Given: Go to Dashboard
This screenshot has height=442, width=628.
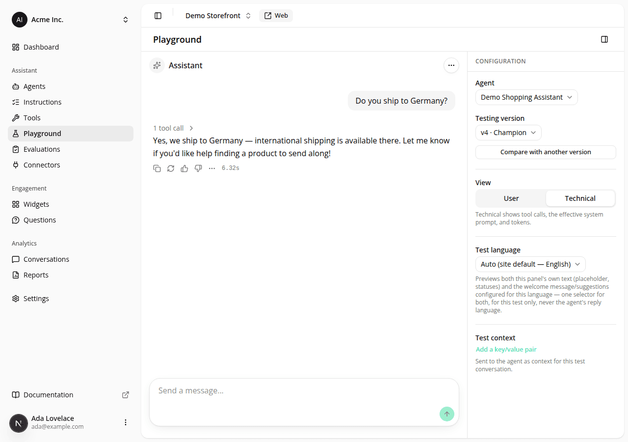Looking at the screenshot, I should (x=71, y=47).
